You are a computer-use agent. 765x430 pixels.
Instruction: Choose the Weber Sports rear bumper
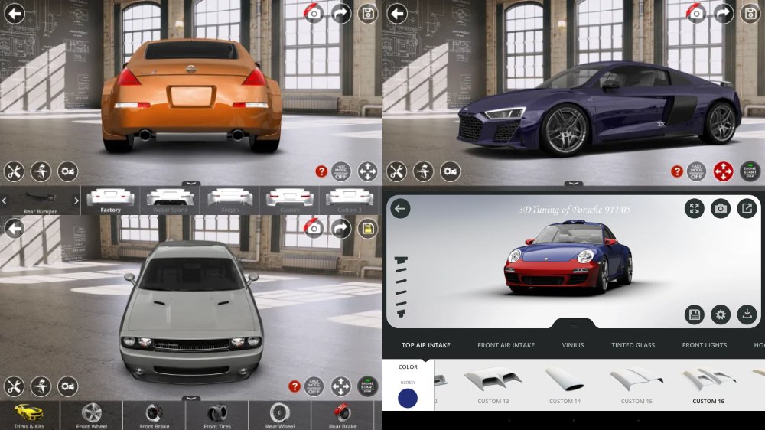point(170,200)
